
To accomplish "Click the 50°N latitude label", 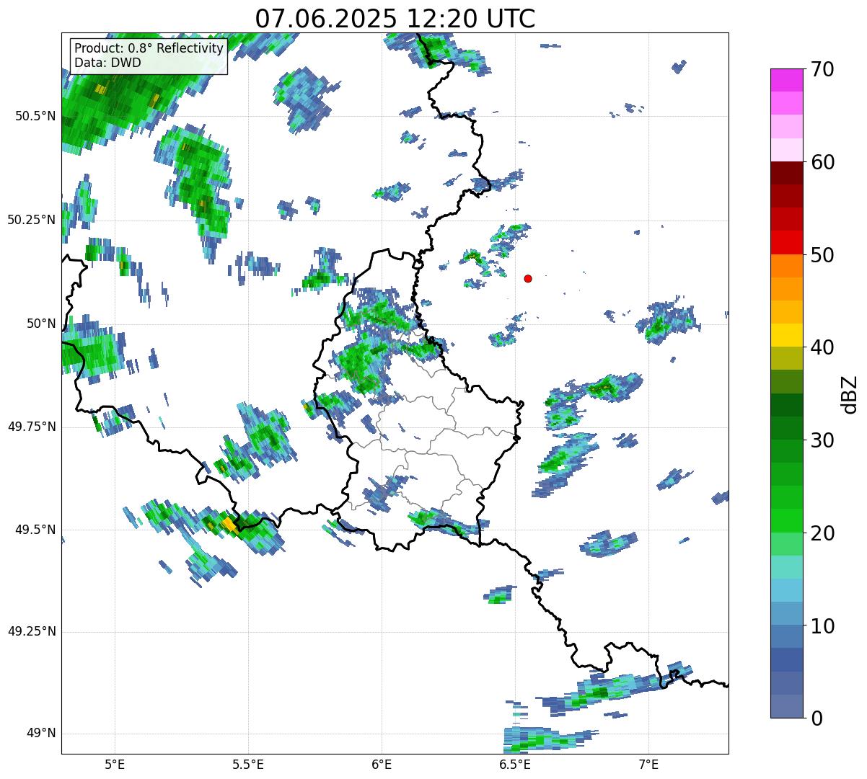I will [x=41, y=324].
